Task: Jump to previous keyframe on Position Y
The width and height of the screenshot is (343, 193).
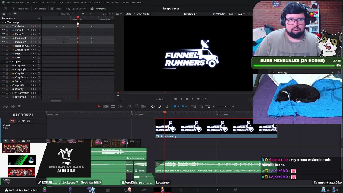Action: coord(31,42)
